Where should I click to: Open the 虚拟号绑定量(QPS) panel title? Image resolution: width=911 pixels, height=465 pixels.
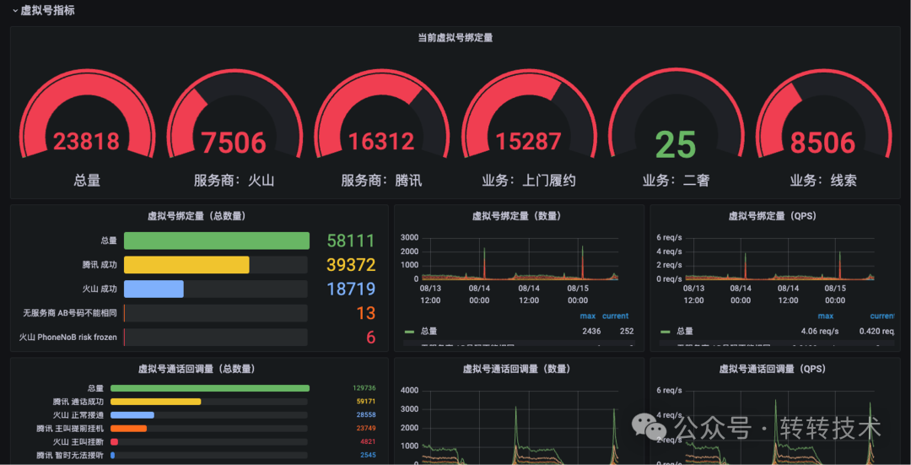[x=772, y=216]
